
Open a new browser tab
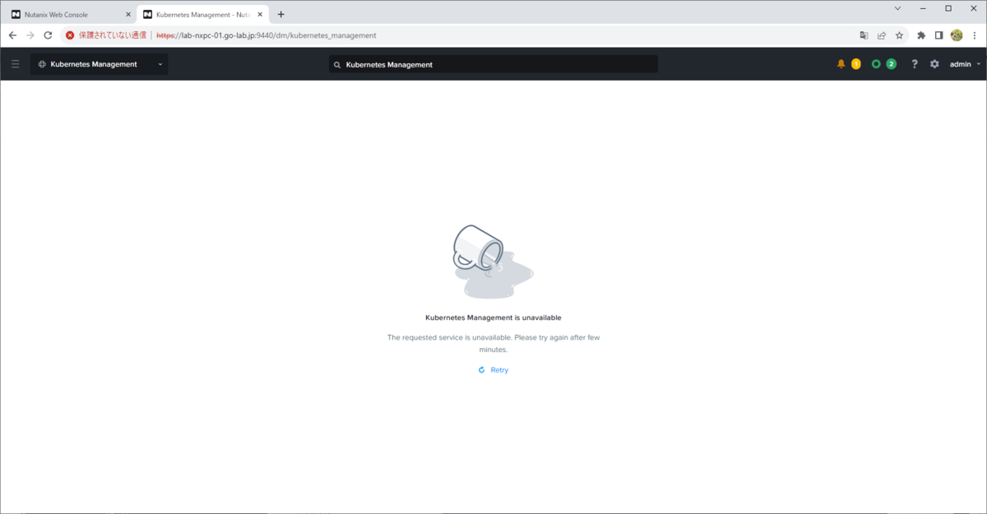click(280, 14)
